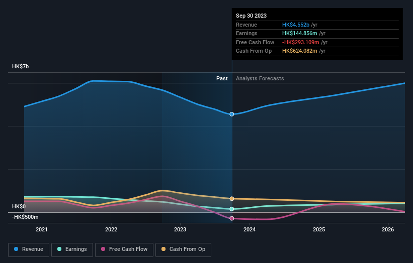This screenshot has height=263, width=413.
Task: Toggle the Earnings legend series
Action: click(x=72, y=249)
